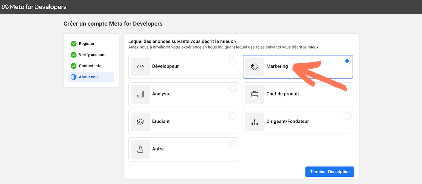Click the half-filled circle beside About you
Image resolution: width=422 pixels, height=184 pixels.
74,77
